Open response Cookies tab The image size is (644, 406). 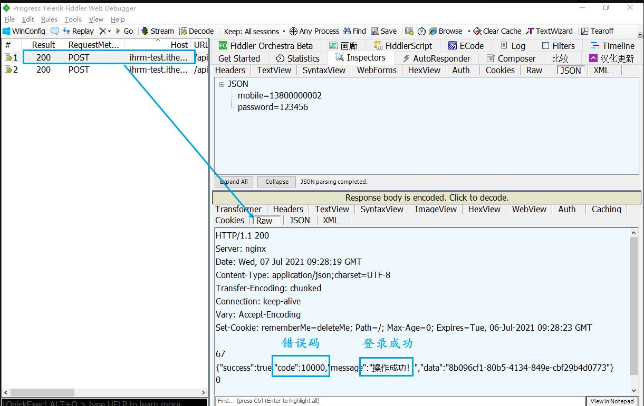point(230,221)
